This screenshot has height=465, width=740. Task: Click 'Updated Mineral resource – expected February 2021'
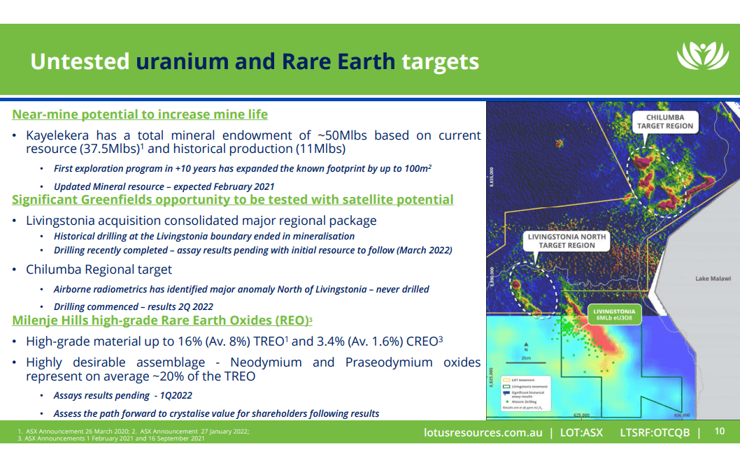164,186
